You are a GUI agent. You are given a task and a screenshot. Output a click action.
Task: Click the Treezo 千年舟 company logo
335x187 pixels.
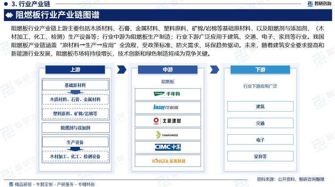[x=167, y=94]
